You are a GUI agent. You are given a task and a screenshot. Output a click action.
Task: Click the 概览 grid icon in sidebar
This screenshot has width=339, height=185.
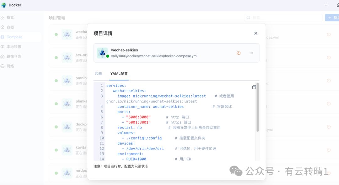[x=3, y=18]
